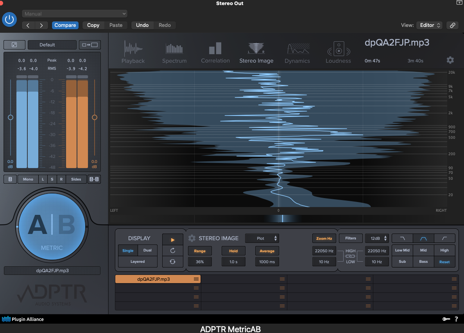
Task: Toggle the HIGH/LOW link chain icon
Action: [350, 256]
